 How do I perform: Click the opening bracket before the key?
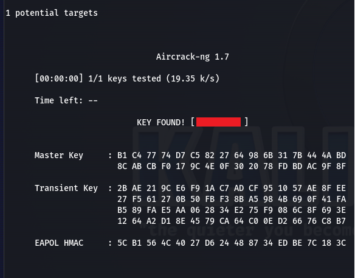pyautogui.click(x=193, y=122)
